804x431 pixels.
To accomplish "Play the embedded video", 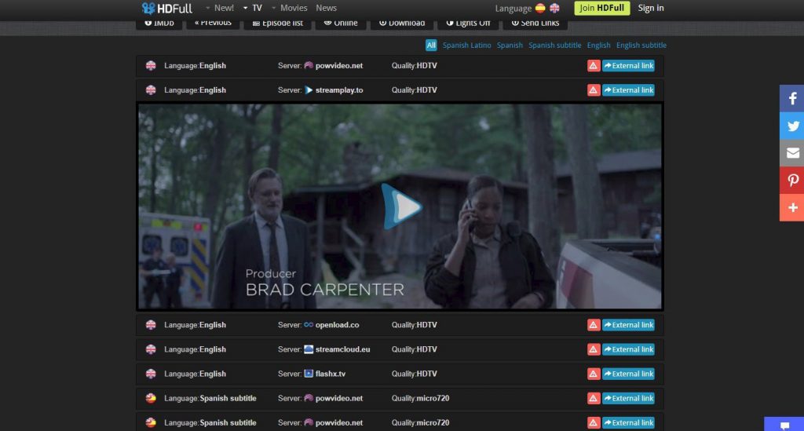I will (401, 206).
